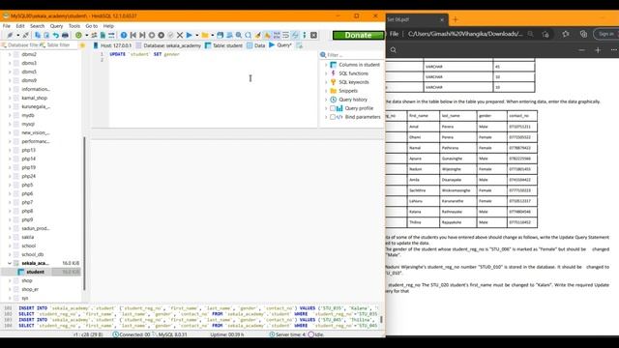Jump to first row with the arrow icon
The image size is (619, 348).
[133, 35]
